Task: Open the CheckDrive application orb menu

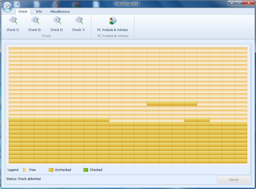Action: click(x=7, y=8)
